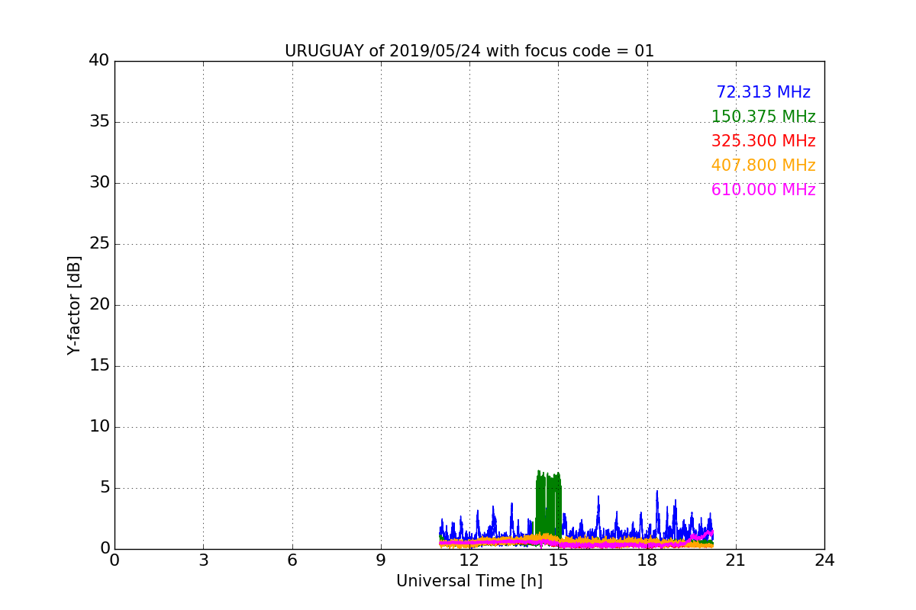Click y-axis tick value 10
916x610 pixels.
tap(99, 426)
